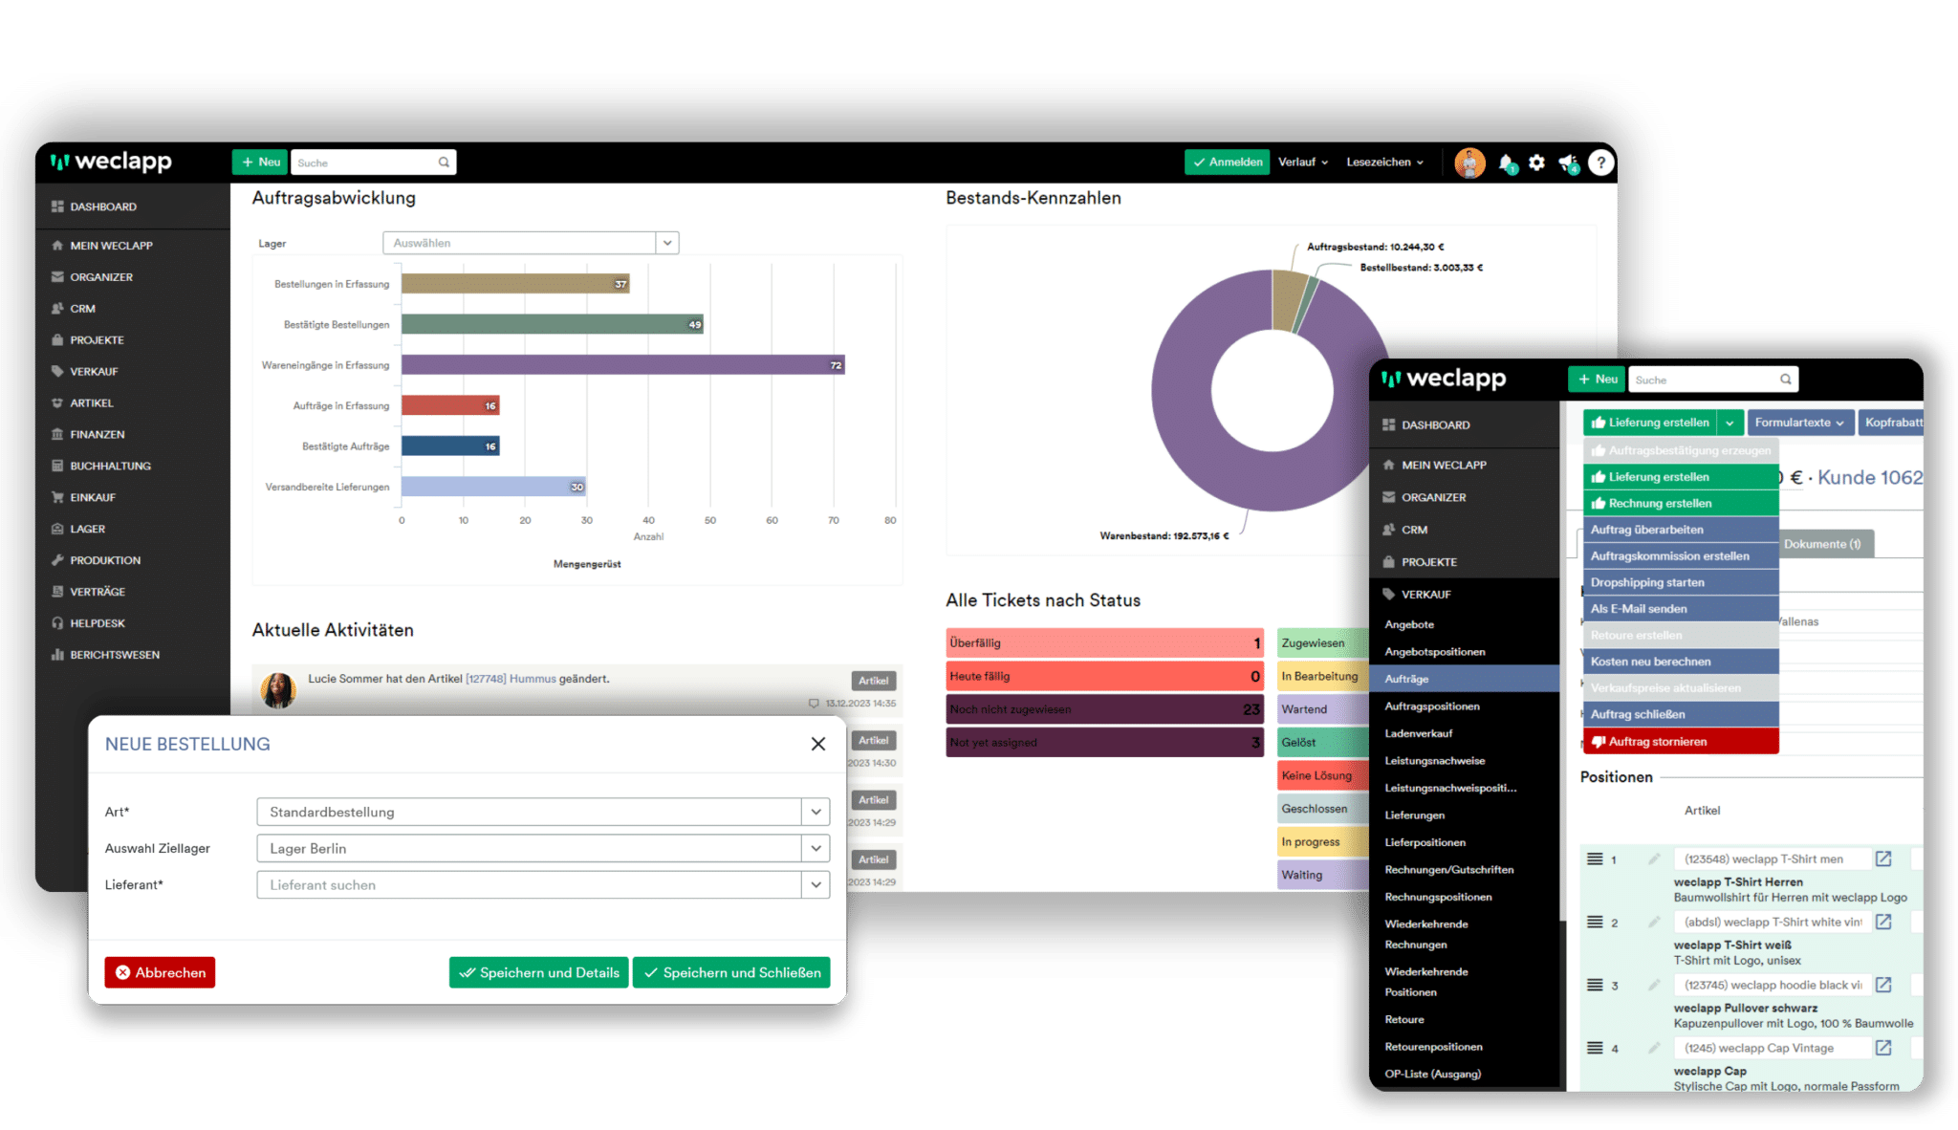
Task: Choose Auftrag stornieren from action menu
Action: click(x=1681, y=741)
